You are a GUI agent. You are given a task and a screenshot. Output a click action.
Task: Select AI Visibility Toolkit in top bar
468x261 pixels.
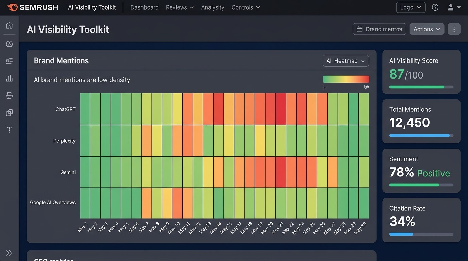tap(92, 7)
